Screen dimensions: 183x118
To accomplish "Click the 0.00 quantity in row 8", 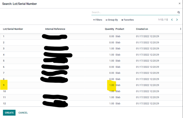I will [112, 79].
